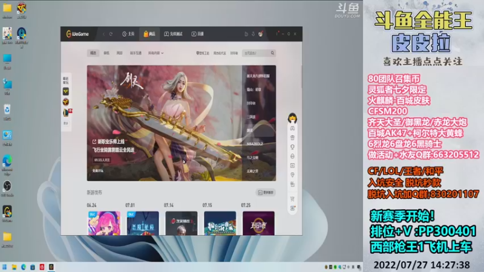This screenshot has width=484, height=272.
Task: Click the square panel icon in the floating toolbar
Action: [x=292, y=166]
